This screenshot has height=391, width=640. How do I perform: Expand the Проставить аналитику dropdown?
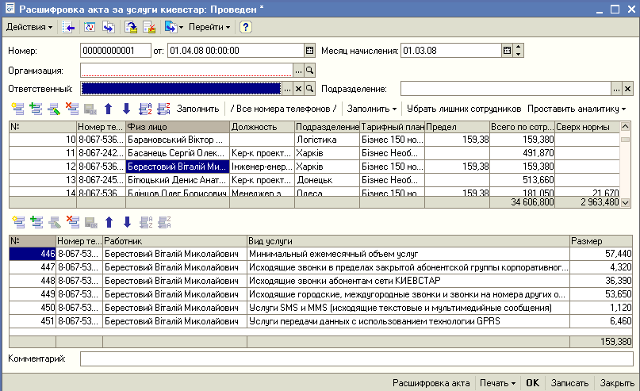pyautogui.click(x=577, y=108)
